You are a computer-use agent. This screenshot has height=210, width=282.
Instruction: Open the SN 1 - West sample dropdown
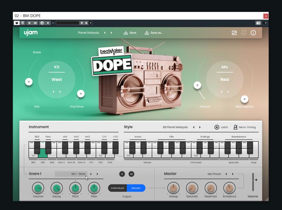tap(71, 174)
